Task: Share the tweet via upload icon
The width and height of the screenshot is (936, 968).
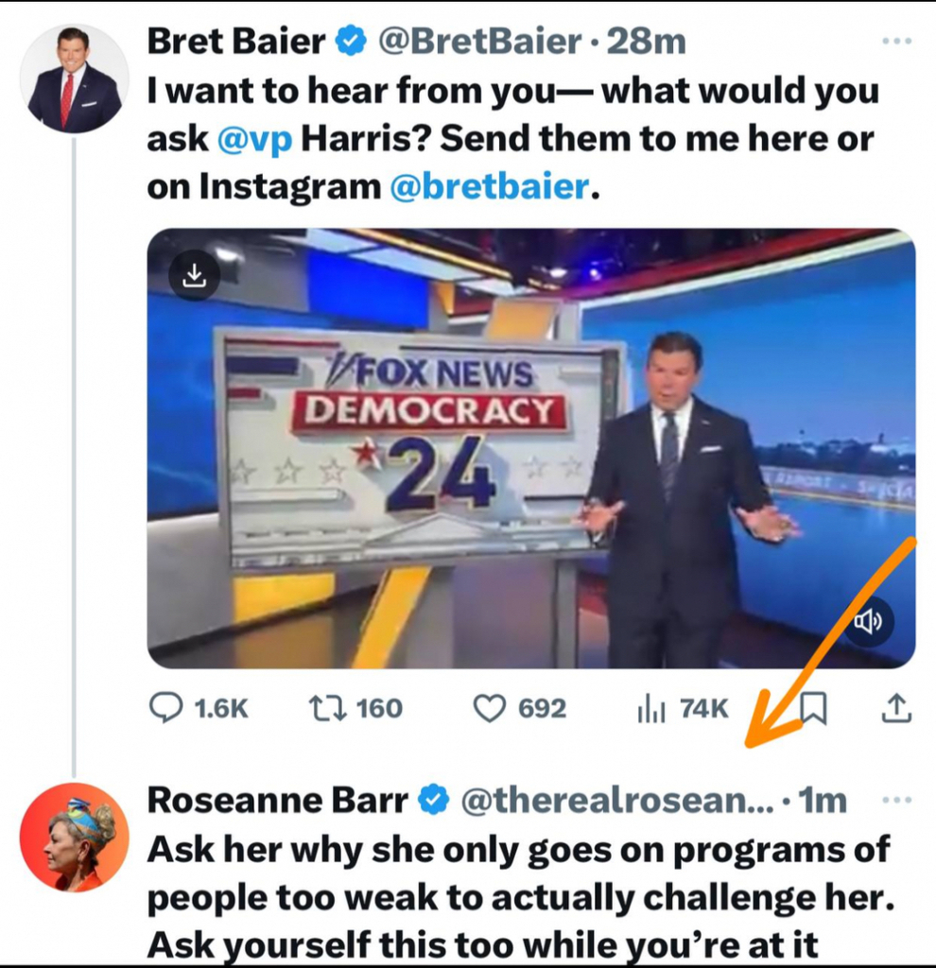Action: coord(896,708)
